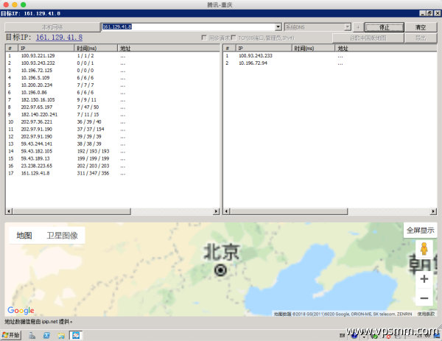Select hop row 59.43.244.141
442x341 pixels.
tap(112, 144)
